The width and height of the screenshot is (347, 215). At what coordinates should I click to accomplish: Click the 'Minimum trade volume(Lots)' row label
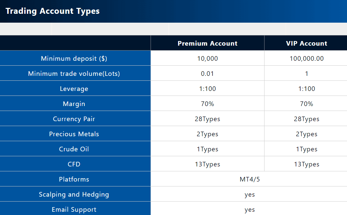point(74,74)
